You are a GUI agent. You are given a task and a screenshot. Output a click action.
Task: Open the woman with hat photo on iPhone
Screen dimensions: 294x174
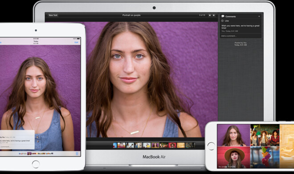click(233, 157)
